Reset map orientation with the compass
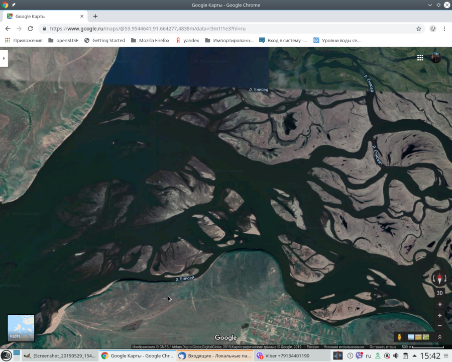452x362 pixels. [439, 278]
